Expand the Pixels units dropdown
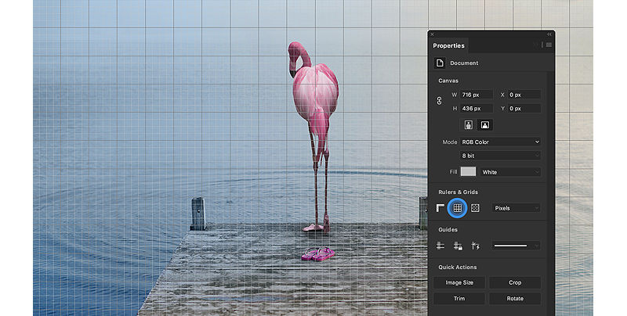Screen dimensions: 627x316 (516, 208)
